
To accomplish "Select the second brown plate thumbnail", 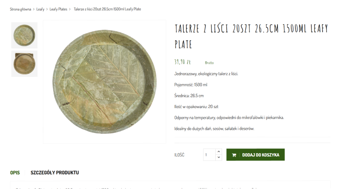I will [24, 64].
